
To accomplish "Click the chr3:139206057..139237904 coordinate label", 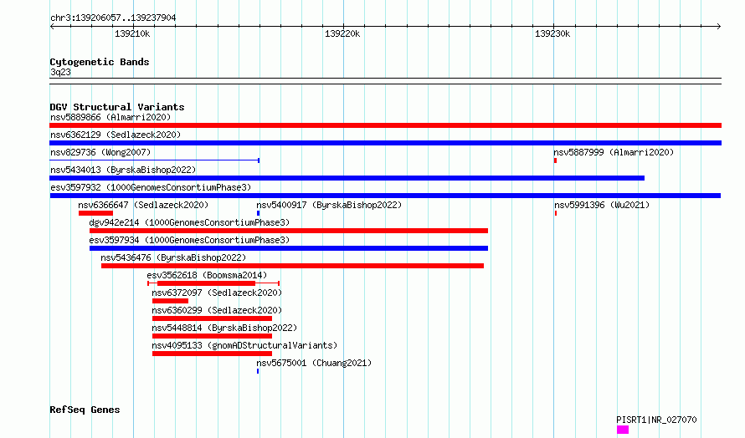I will (113, 18).
